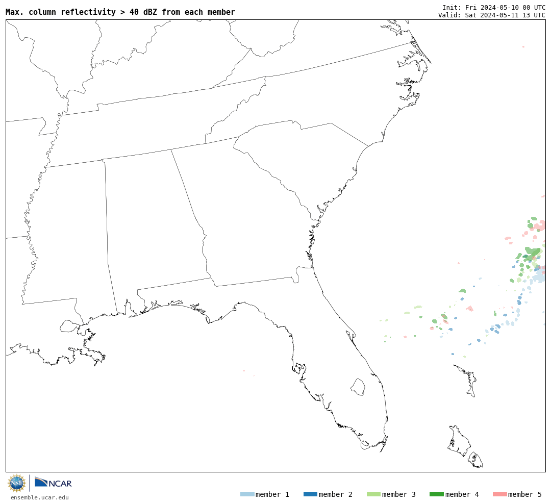Image resolution: width=551 pixels, height=504 pixels.
Task: Click the NCAR logo
Action: (x=54, y=483)
